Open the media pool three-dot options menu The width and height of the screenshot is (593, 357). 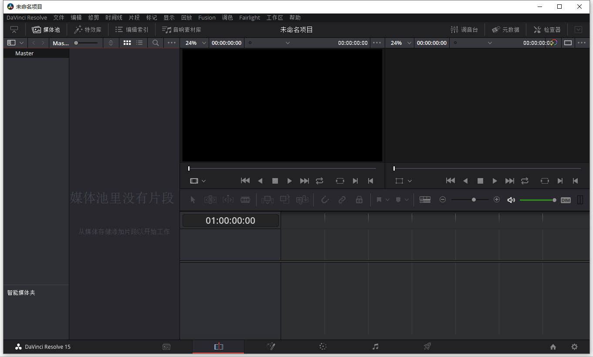(172, 43)
